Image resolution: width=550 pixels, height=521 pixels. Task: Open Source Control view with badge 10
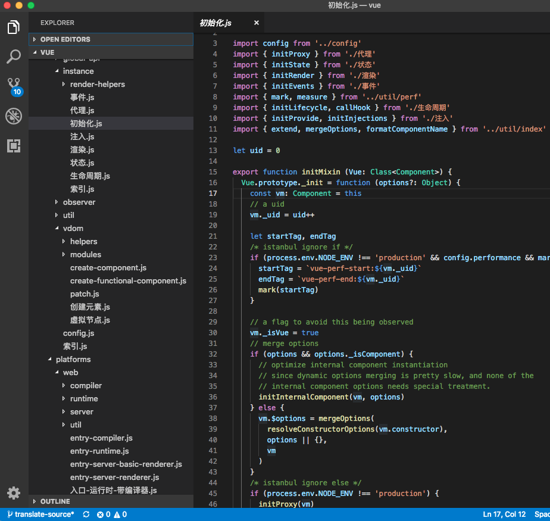click(14, 87)
